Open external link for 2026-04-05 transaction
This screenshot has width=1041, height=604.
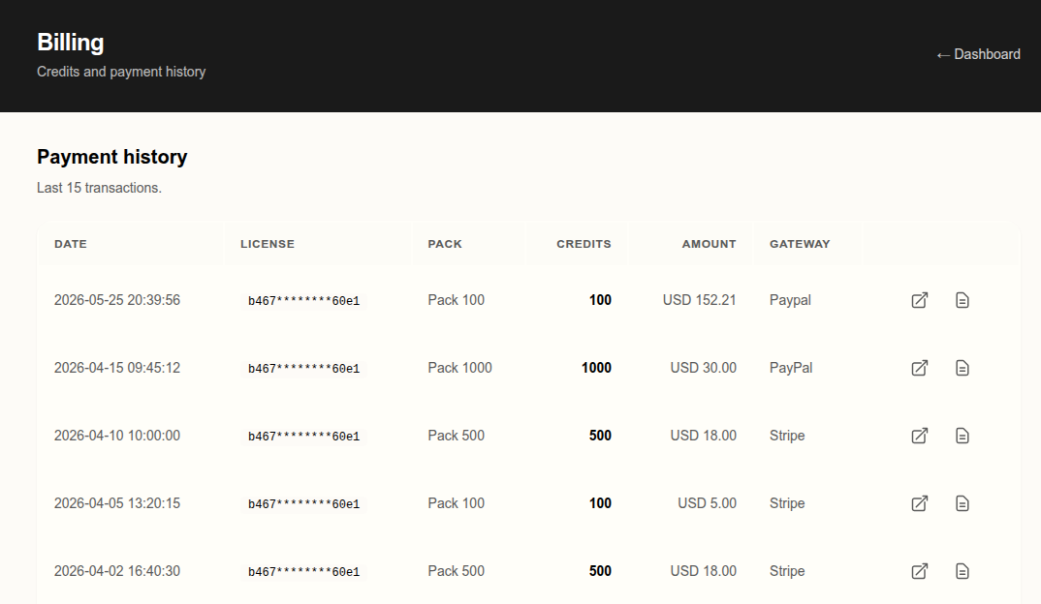920,503
